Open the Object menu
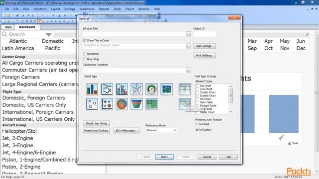319x179 pixels. (130, 9)
